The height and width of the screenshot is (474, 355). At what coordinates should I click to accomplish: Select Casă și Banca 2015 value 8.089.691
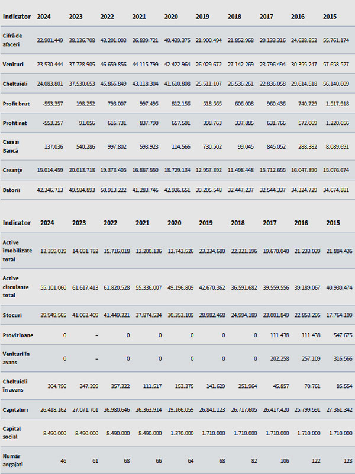337,146
